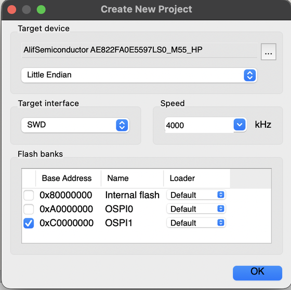Image resolution: width=291 pixels, height=290 pixels.
Task: Select the 0xA0000000 base address cell
Action: (x=67, y=209)
